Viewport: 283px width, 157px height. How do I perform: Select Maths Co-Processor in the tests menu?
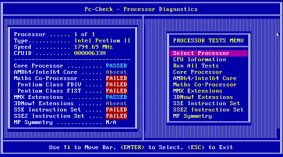tap(205, 85)
